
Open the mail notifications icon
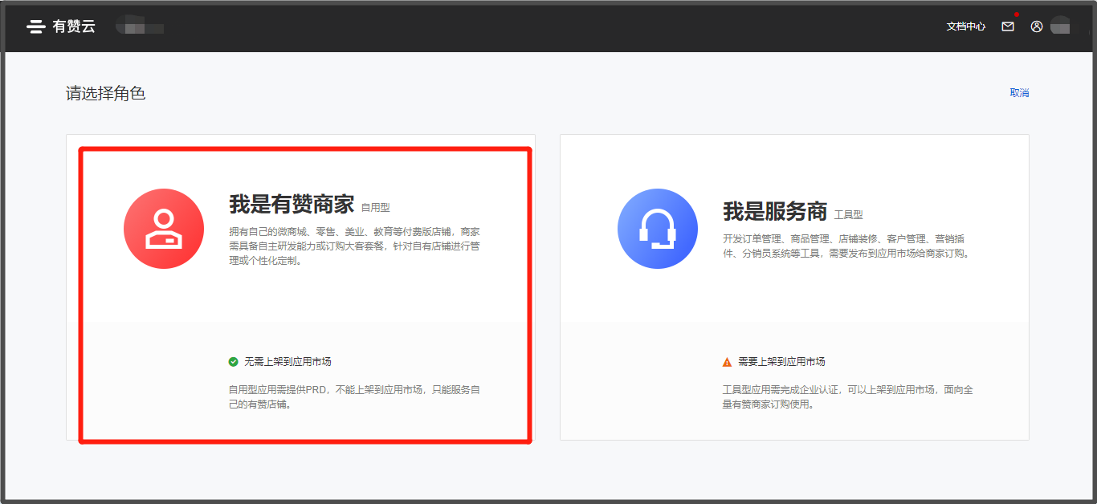pyautogui.click(x=1008, y=26)
